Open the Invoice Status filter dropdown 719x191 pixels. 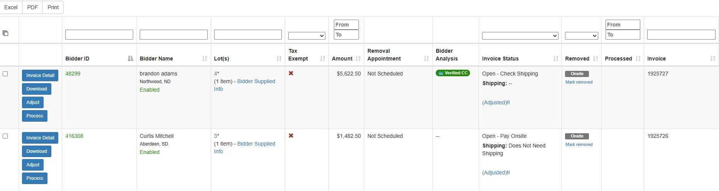(x=520, y=36)
